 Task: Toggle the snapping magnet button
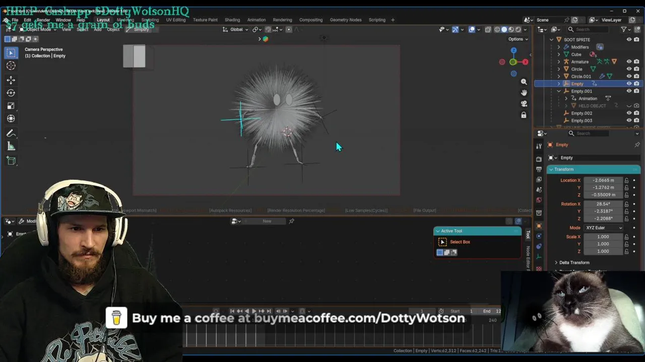268,29
